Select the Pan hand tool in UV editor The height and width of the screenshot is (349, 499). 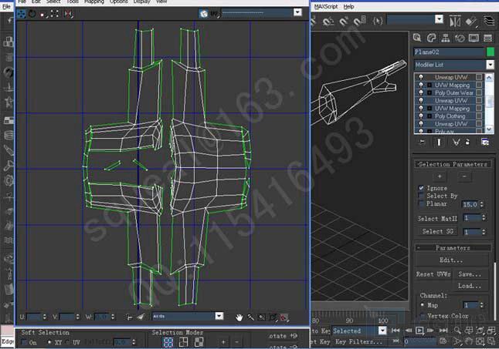(239, 317)
